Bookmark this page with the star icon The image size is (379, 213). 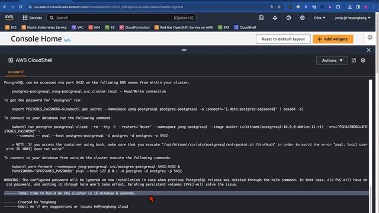[279, 7]
